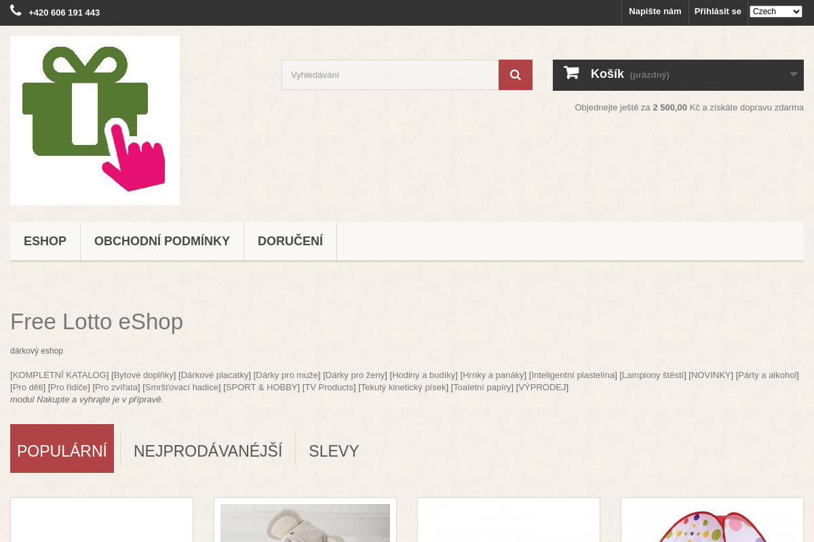
Task: Open the colorful dotted tent product thumbnail
Action: (x=712, y=523)
